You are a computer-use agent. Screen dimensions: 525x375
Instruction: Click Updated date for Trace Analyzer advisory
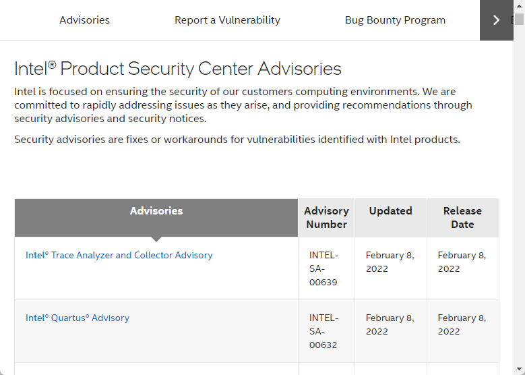(x=390, y=262)
